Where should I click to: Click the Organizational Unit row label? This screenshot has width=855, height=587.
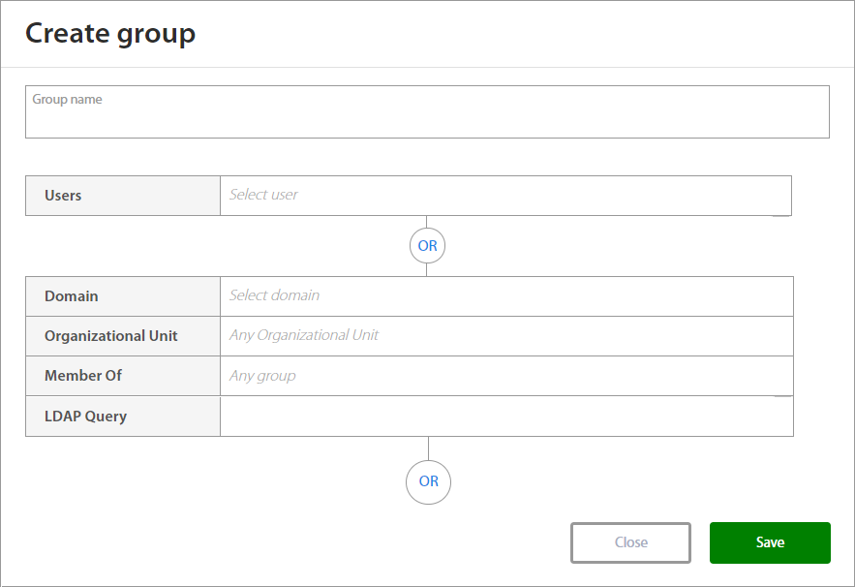tap(111, 336)
